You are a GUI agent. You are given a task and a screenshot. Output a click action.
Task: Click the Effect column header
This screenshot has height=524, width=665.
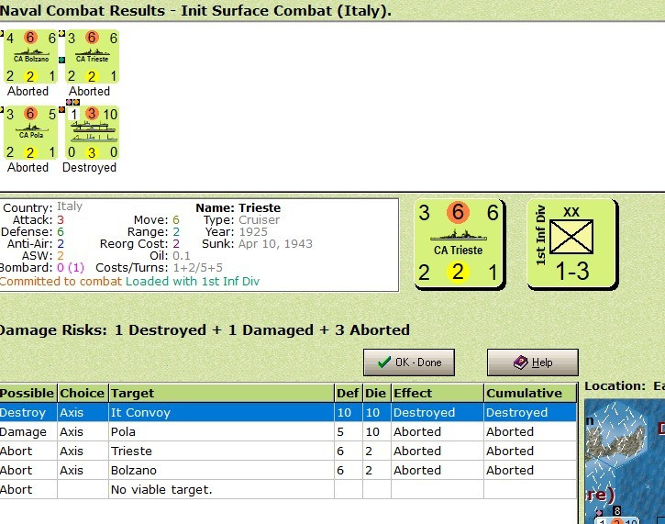[438, 393]
